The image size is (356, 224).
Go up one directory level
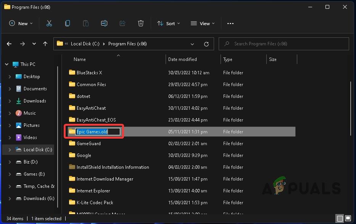pyautogui.click(x=45, y=44)
